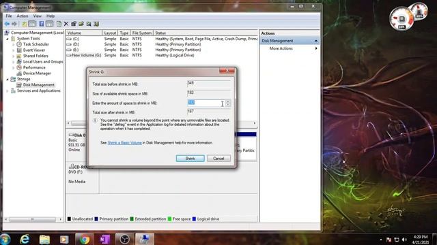Expand the More Actions submenu arrow
This screenshot has width=437, height=245.
tap(316, 48)
